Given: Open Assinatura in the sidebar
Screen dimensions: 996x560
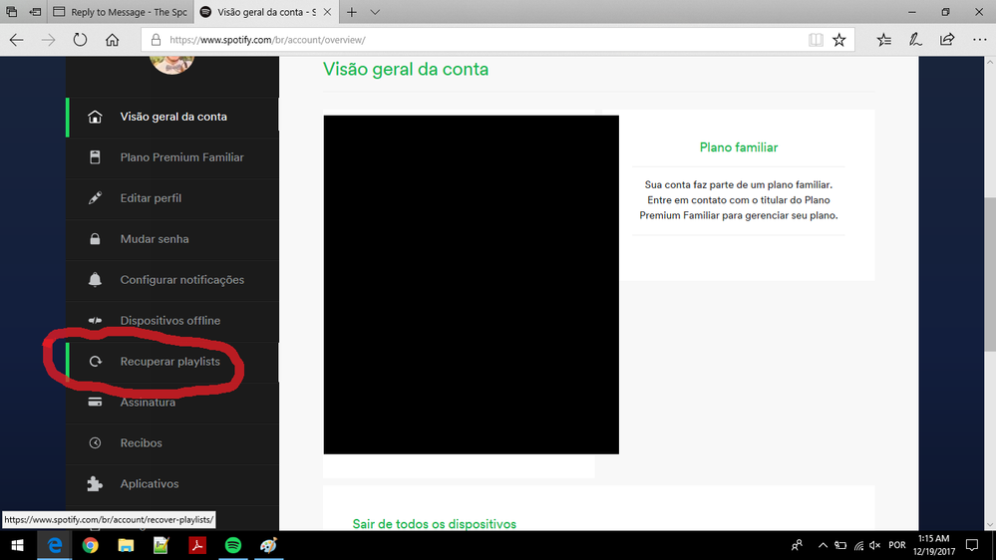Looking at the screenshot, I should point(172,402).
